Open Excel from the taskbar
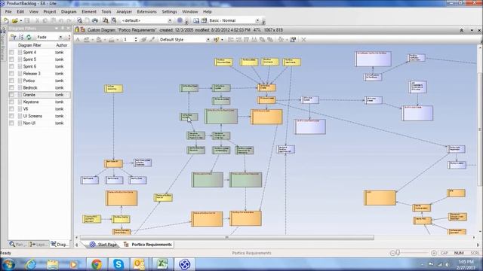The image size is (483, 271). pos(162,264)
